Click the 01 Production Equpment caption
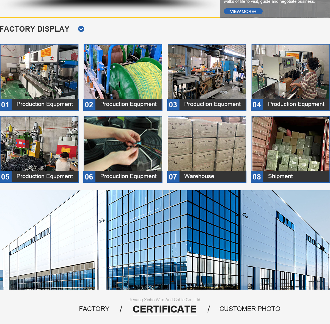The height and width of the screenshot is (324, 330). pos(45,104)
